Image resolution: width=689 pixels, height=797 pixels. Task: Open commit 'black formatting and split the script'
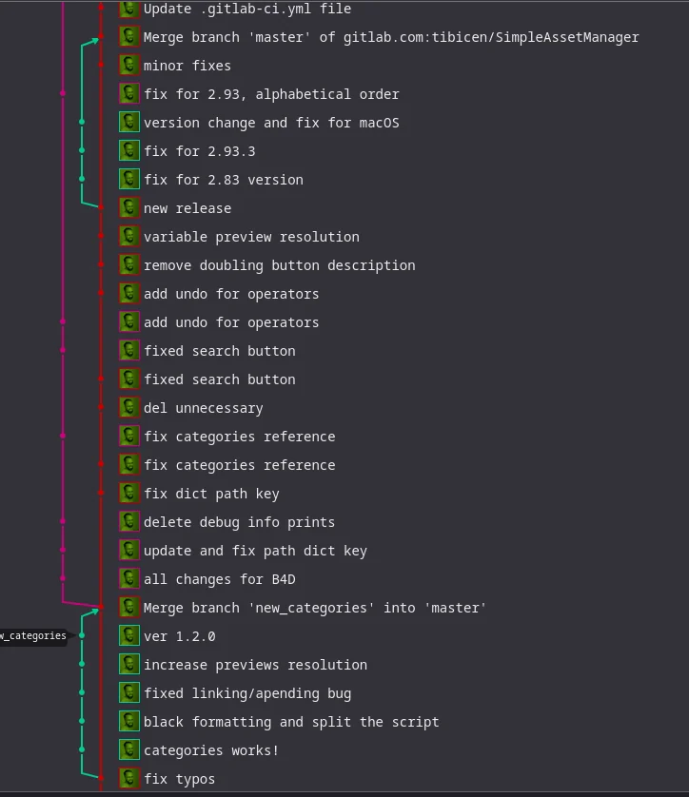[x=291, y=722]
